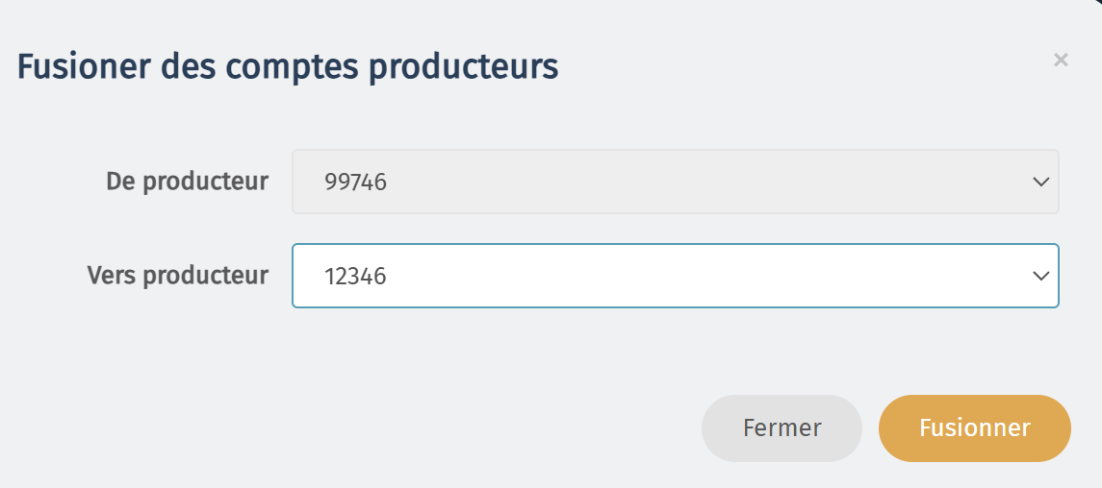The image size is (1102, 488).
Task: Click the greyed De producteur combo box
Action: (676, 182)
